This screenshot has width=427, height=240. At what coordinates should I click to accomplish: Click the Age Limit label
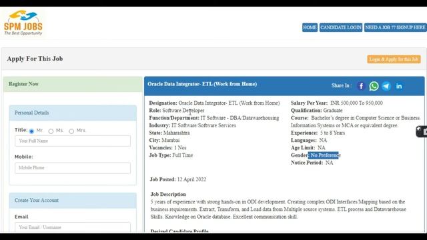[x=303, y=148]
